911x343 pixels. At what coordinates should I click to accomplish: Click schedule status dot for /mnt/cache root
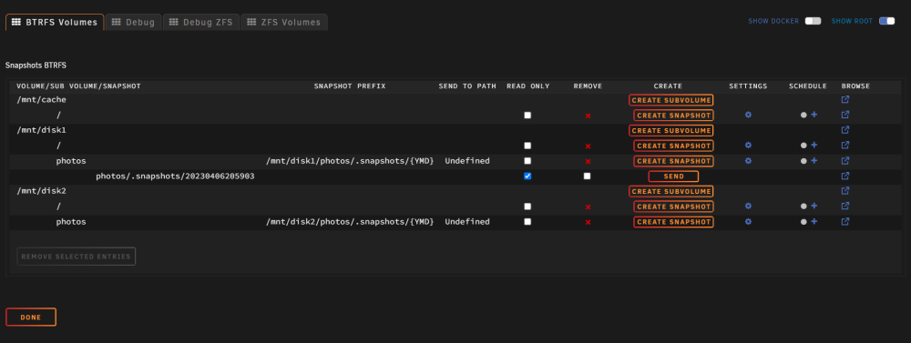click(x=804, y=115)
